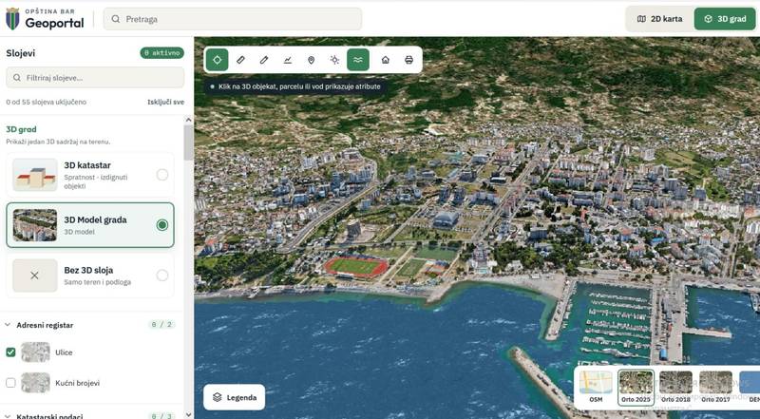
Task: Select the location pin marker tool
Action: [x=312, y=60]
